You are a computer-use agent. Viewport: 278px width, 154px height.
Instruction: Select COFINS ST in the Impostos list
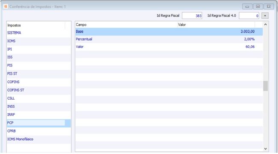(38, 90)
